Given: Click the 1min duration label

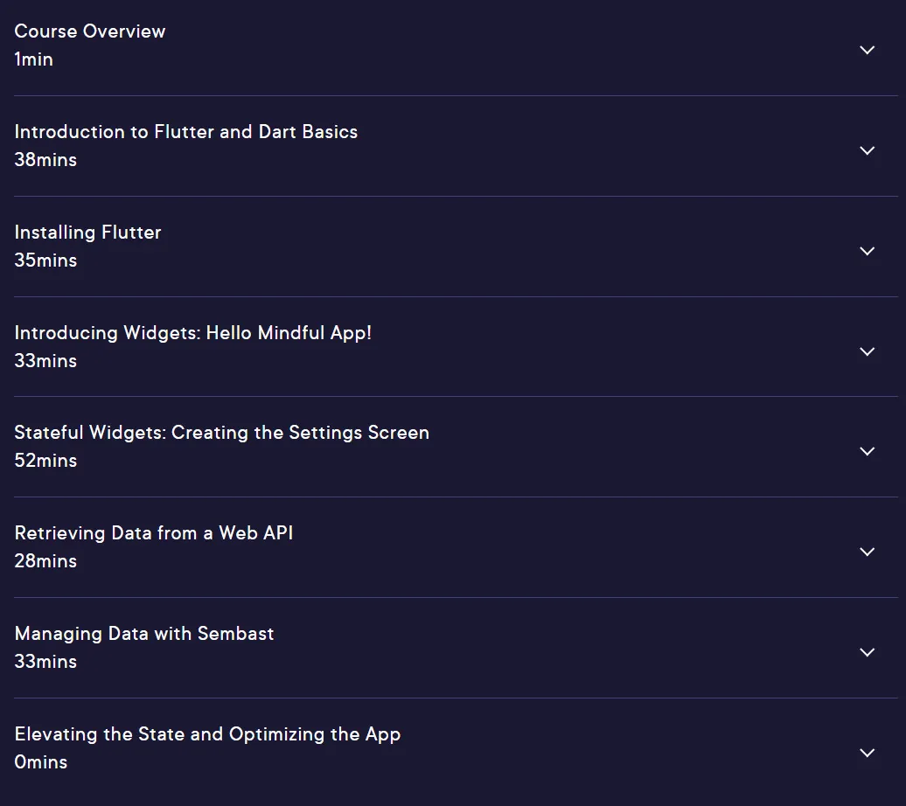Looking at the screenshot, I should click(x=33, y=59).
